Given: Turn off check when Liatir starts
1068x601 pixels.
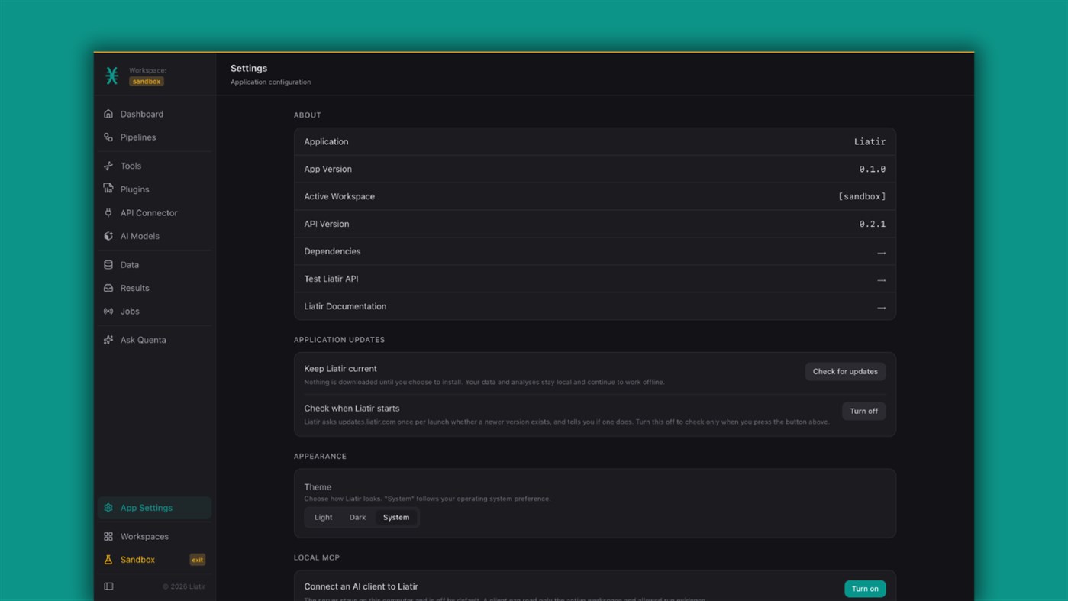Looking at the screenshot, I should click(x=863, y=412).
